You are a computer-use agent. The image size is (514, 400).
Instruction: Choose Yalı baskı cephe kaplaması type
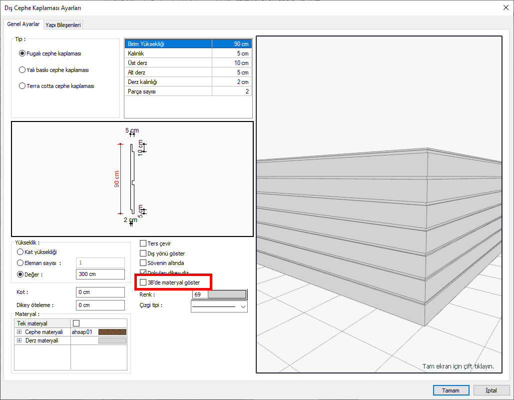tap(22, 70)
